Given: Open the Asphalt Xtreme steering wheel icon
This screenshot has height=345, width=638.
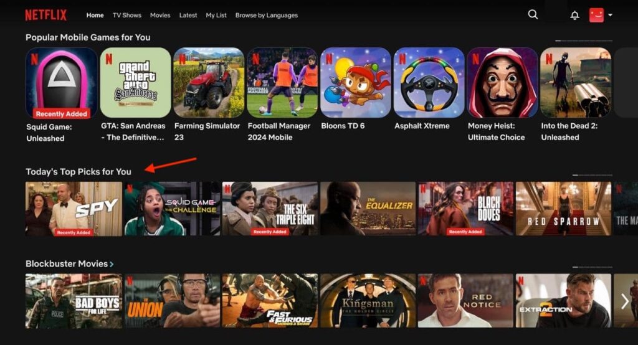Looking at the screenshot, I should [x=429, y=83].
